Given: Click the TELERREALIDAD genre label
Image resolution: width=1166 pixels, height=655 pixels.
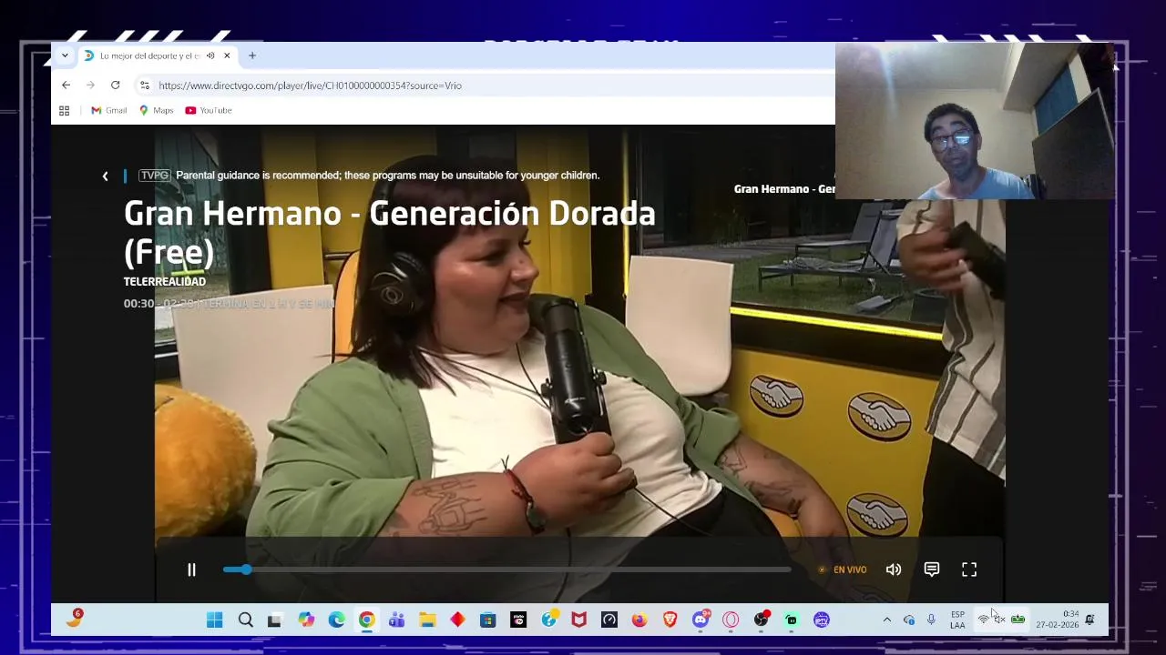Looking at the screenshot, I should click(x=165, y=281).
